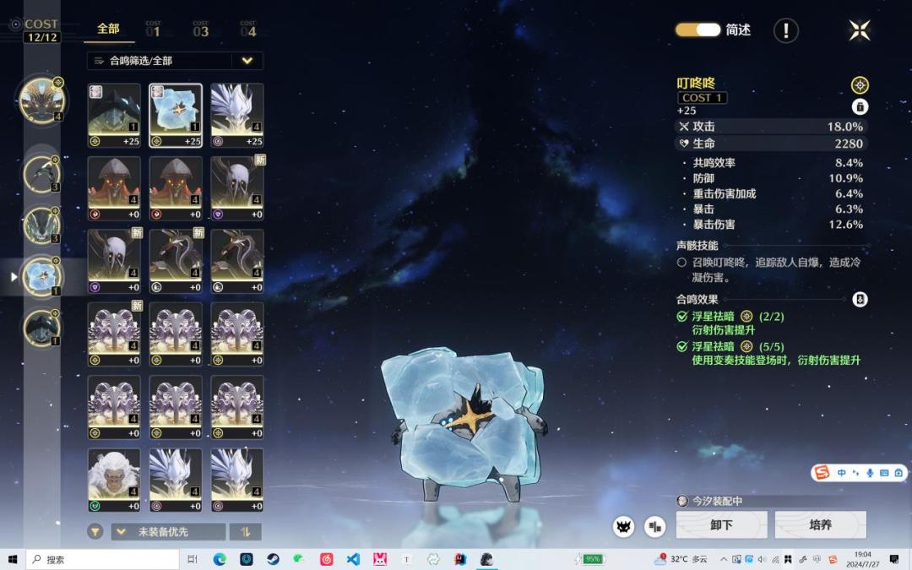Click the funnel filter icon at bottom
912x570 pixels.
click(95, 532)
